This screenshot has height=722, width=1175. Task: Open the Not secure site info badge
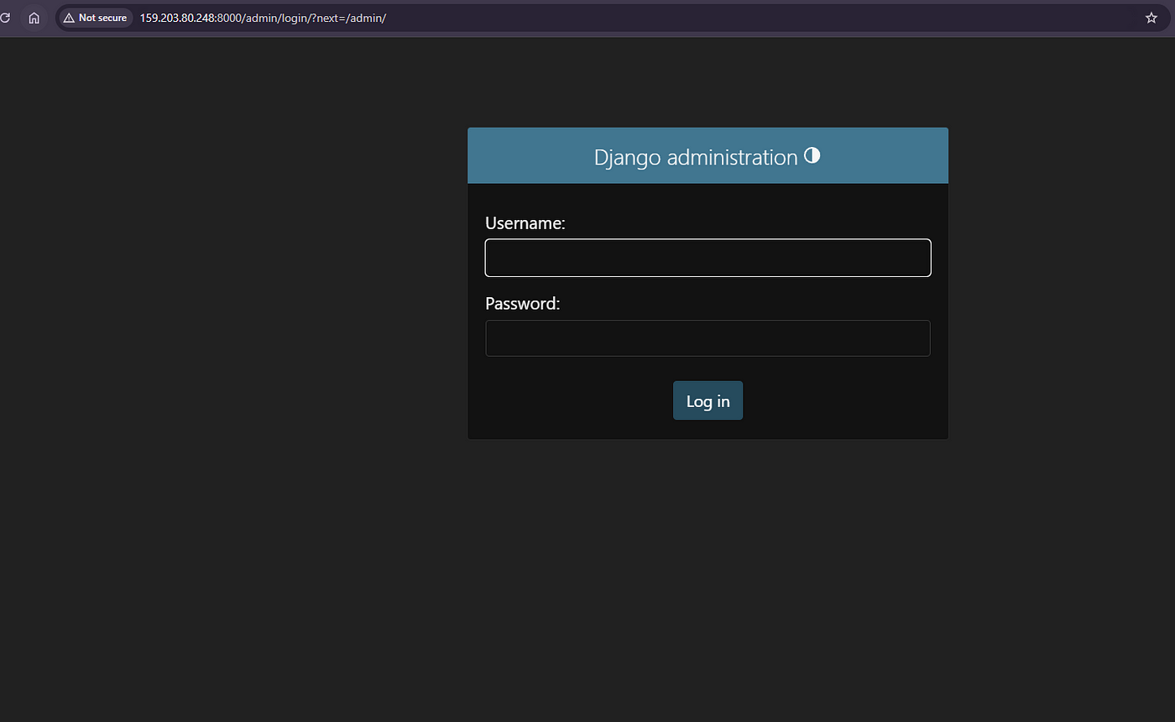95,18
